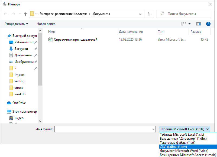The image size is (217, 157).
Task: Select Справочник преподавателей Excel file
Action: tap(75, 40)
